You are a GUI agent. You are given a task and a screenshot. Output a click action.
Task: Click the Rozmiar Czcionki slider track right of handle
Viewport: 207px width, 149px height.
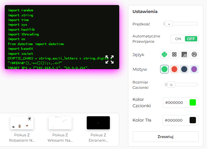[x=186, y=85]
